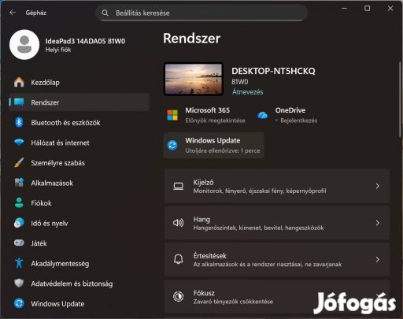This screenshot has width=403, height=319.
Task: Open Személyre szabás settings
Action: [x=79, y=163]
